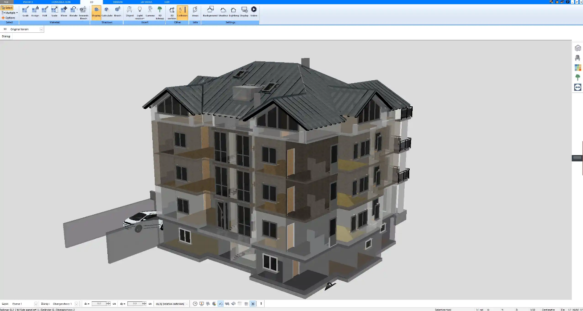Open the Edit material tool
This screenshot has height=311, width=583.
(45, 12)
